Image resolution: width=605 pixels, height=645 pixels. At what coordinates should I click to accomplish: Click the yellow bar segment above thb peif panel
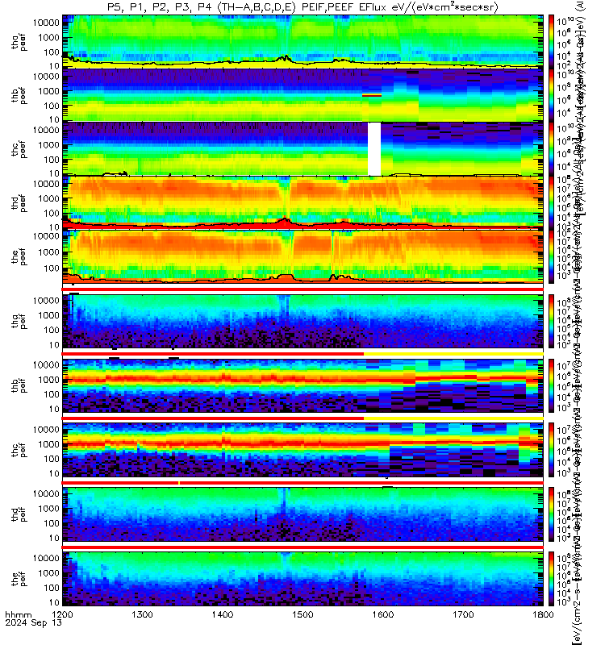point(453,354)
